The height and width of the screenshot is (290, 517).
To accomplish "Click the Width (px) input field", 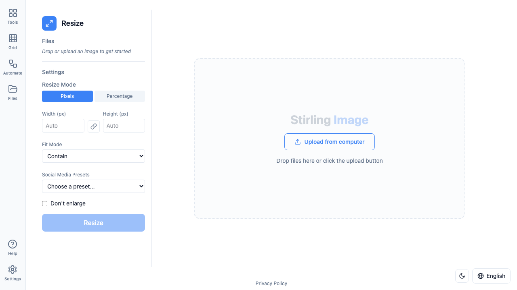I will tap(63, 126).
